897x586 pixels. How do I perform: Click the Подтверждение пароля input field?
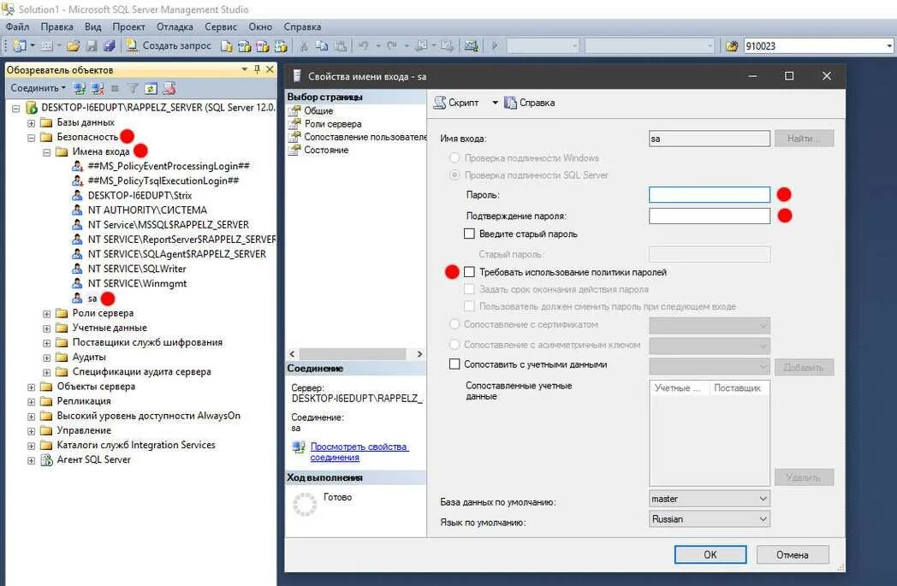coord(710,216)
